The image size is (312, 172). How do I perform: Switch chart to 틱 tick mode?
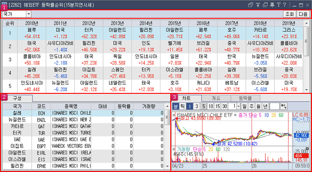[x=182, y=106]
